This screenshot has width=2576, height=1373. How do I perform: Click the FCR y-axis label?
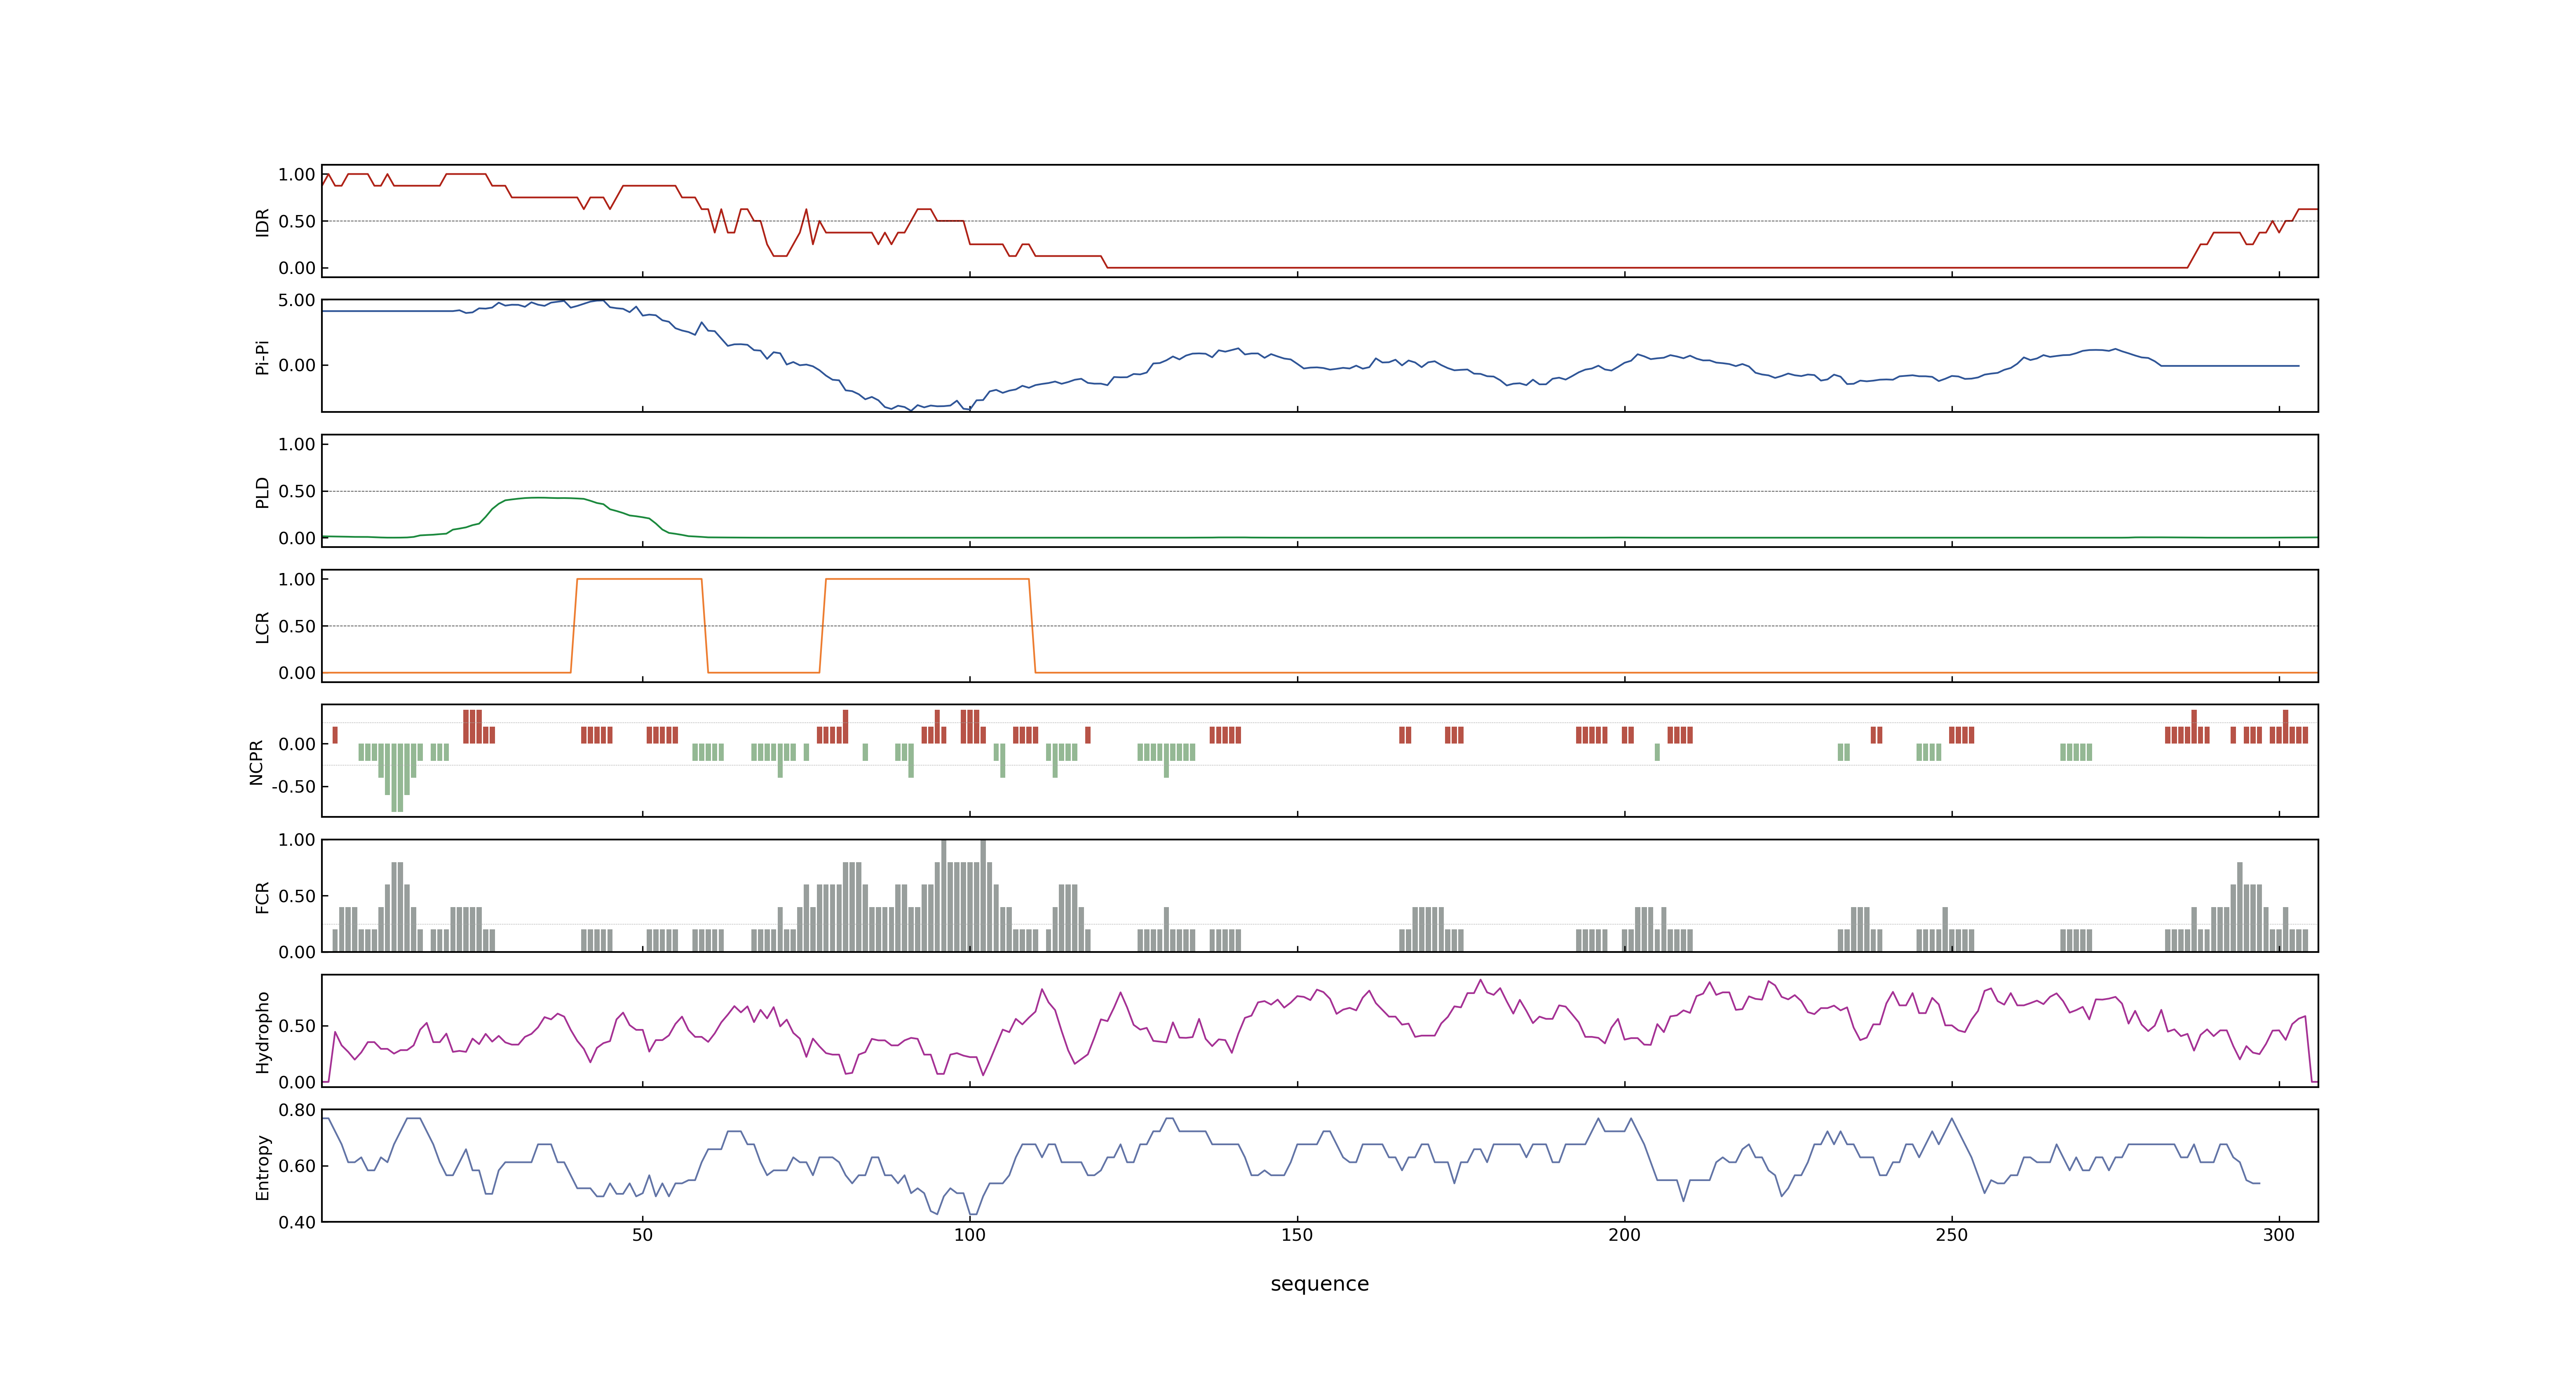(x=262, y=896)
